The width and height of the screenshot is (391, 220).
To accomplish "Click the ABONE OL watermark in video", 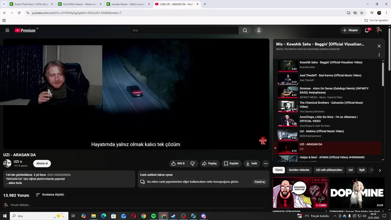I will pos(263,141).
